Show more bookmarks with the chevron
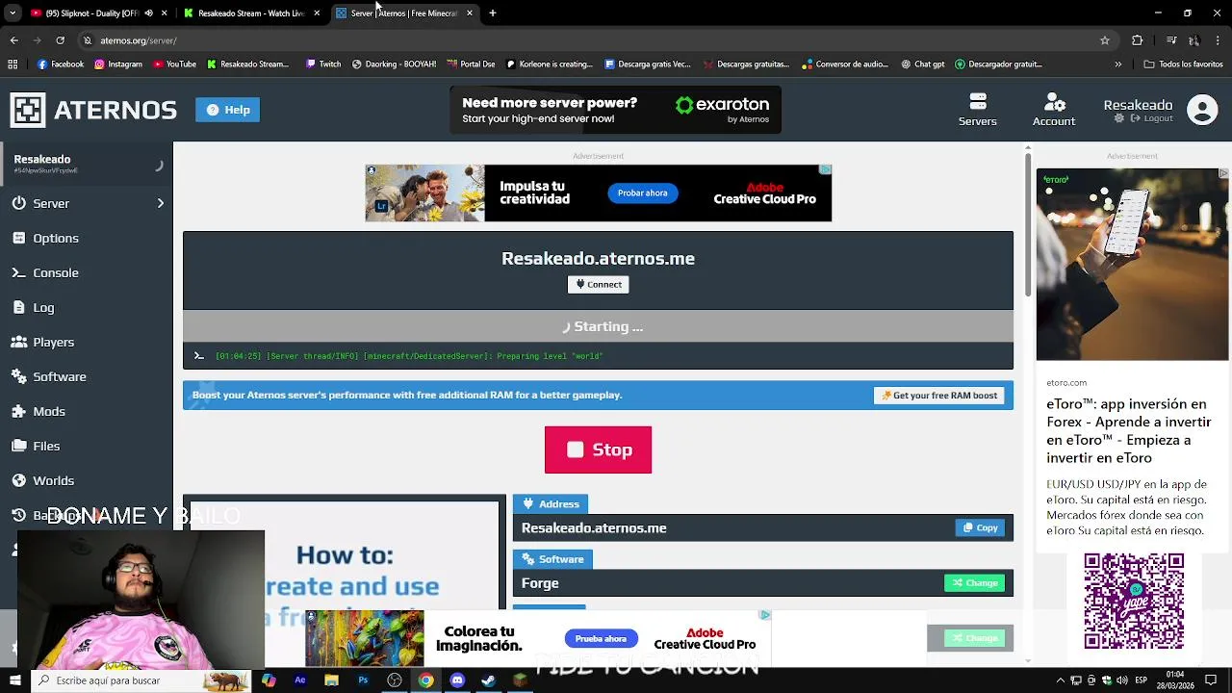The width and height of the screenshot is (1232, 693). [x=1117, y=64]
